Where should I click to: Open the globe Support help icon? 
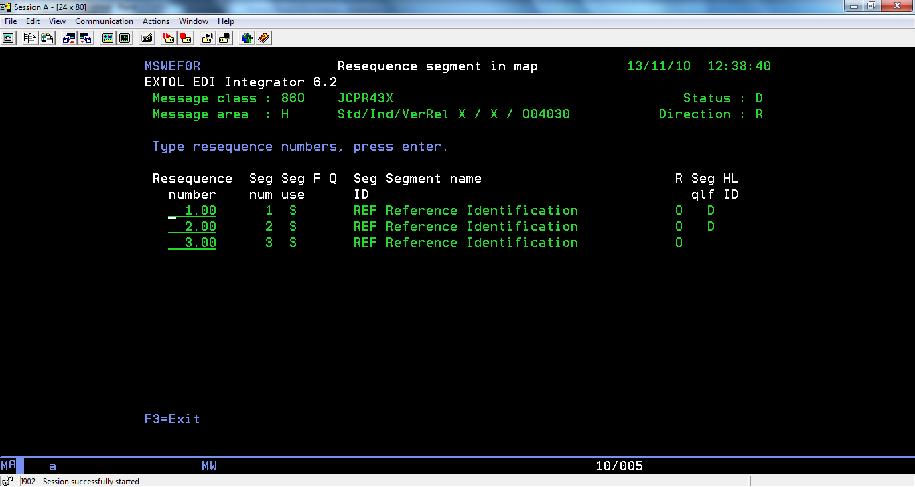pos(247,38)
